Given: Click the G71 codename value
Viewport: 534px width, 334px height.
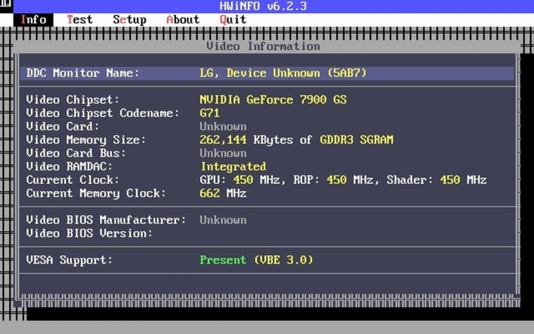Looking at the screenshot, I should coord(210,113).
